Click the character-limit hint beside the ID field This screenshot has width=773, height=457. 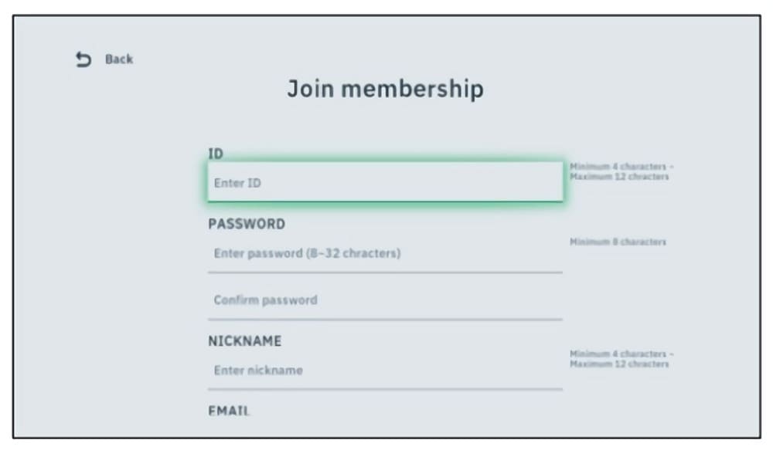tap(619, 171)
